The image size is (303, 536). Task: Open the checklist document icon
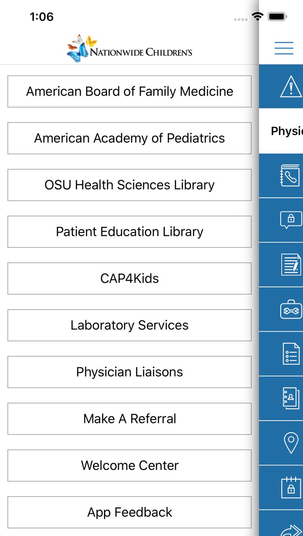tap(290, 354)
